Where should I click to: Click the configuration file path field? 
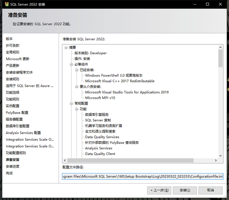coord(143,176)
